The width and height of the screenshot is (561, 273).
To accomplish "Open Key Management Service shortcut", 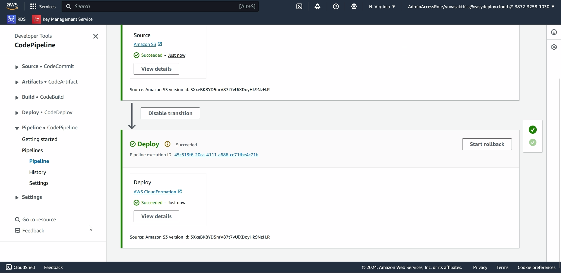I will pos(63,19).
